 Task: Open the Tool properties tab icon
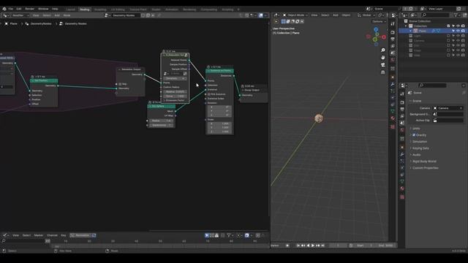click(402, 94)
